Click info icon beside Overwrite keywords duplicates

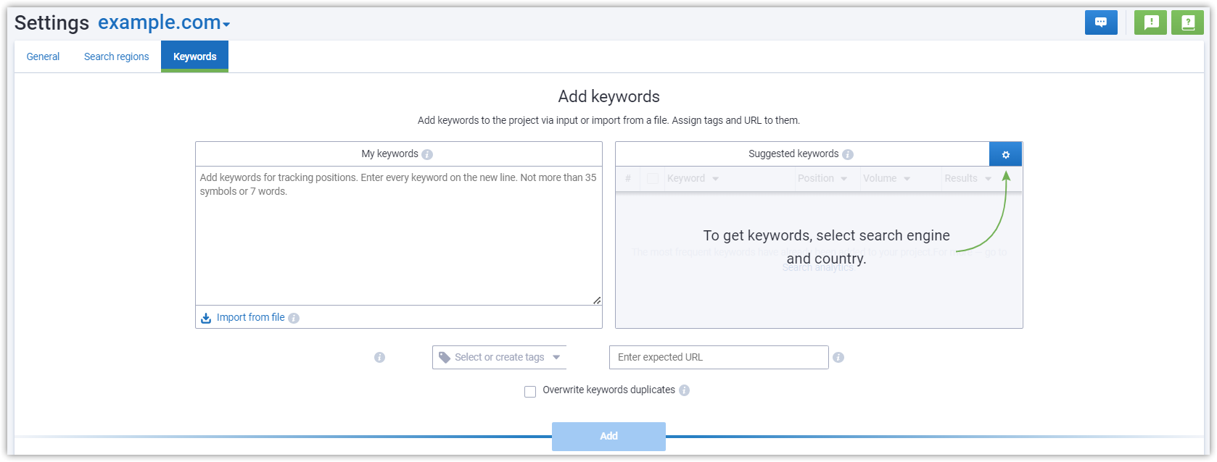(x=684, y=390)
